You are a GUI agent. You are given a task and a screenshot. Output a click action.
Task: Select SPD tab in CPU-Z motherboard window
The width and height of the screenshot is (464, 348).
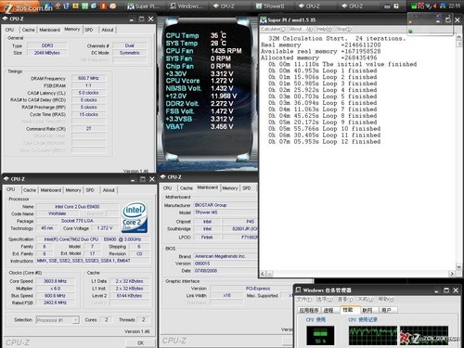pos(247,188)
